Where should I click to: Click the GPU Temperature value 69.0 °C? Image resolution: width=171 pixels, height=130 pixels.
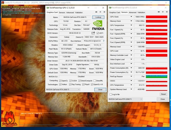pyautogui.click(x=139, y=25)
